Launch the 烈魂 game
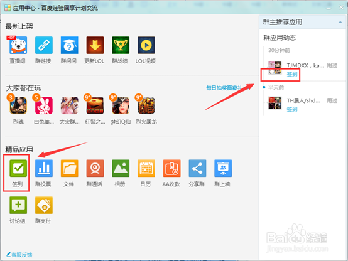 (x=18, y=105)
